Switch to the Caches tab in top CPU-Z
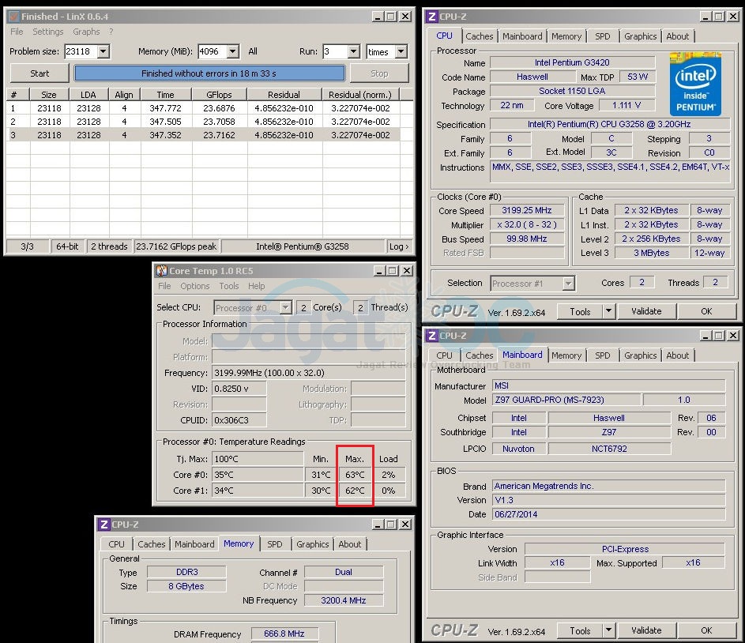The height and width of the screenshot is (643, 745). click(480, 36)
